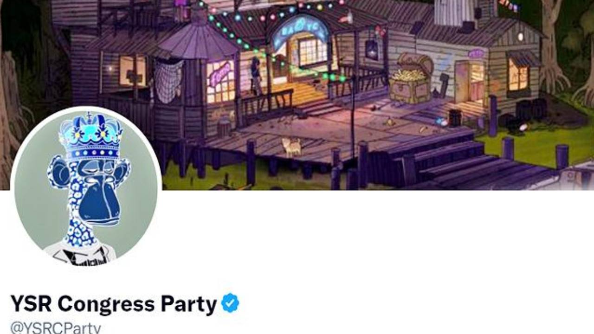Open the Bored Ape profile picture
This screenshot has height=334, width=594.
click(x=86, y=186)
